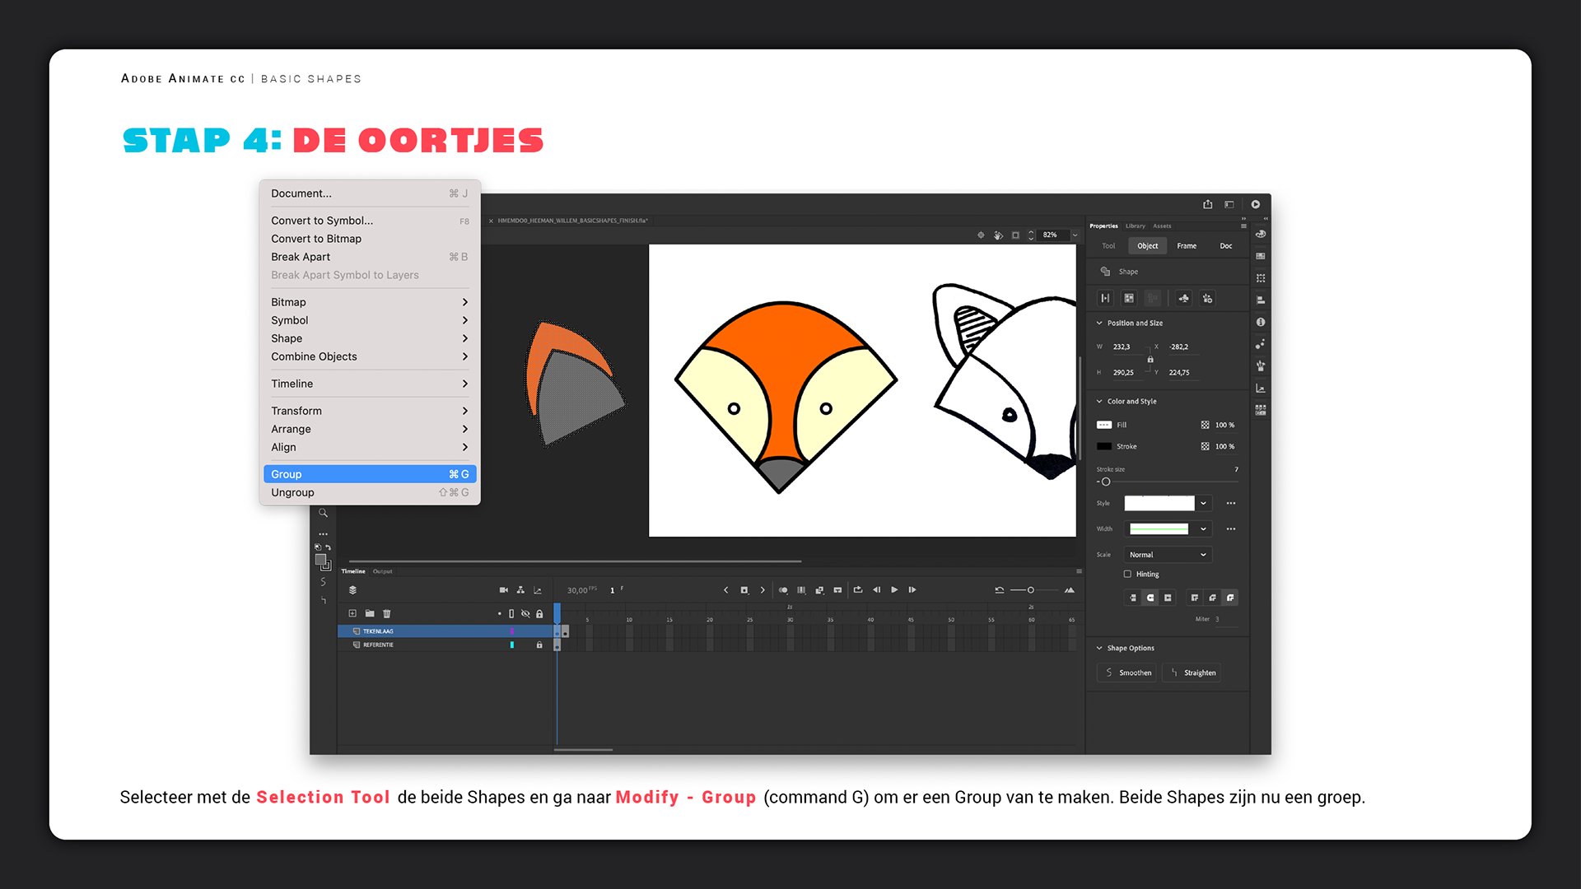
Task: Click the Add Camera icon in the timeline
Action: (504, 590)
